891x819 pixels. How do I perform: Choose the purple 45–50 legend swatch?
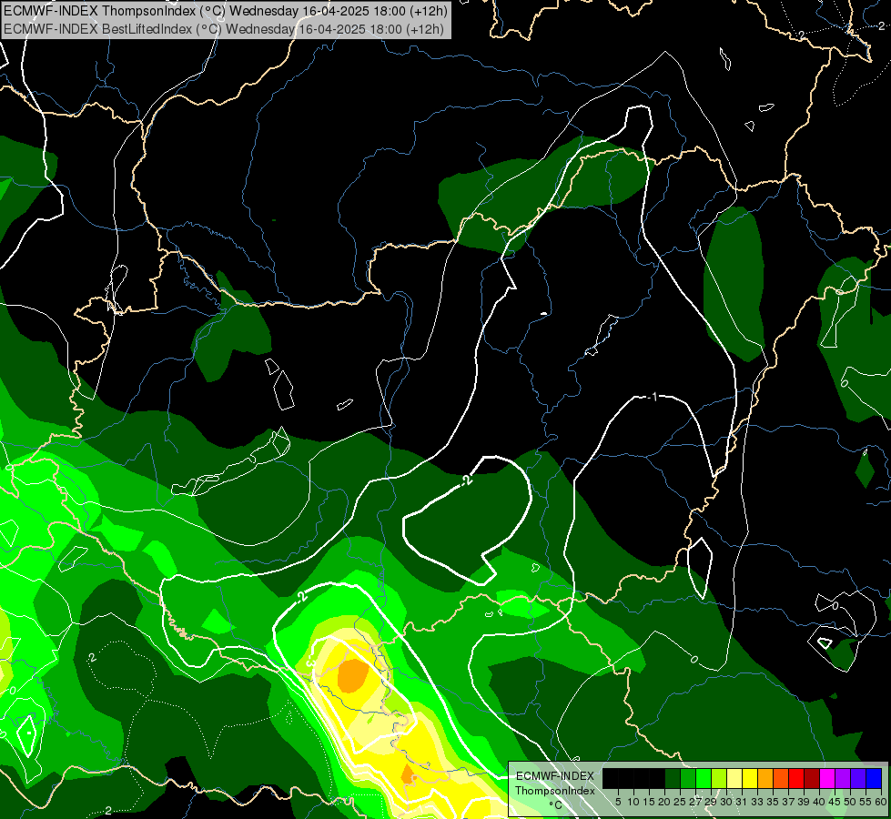tap(844, 778)
